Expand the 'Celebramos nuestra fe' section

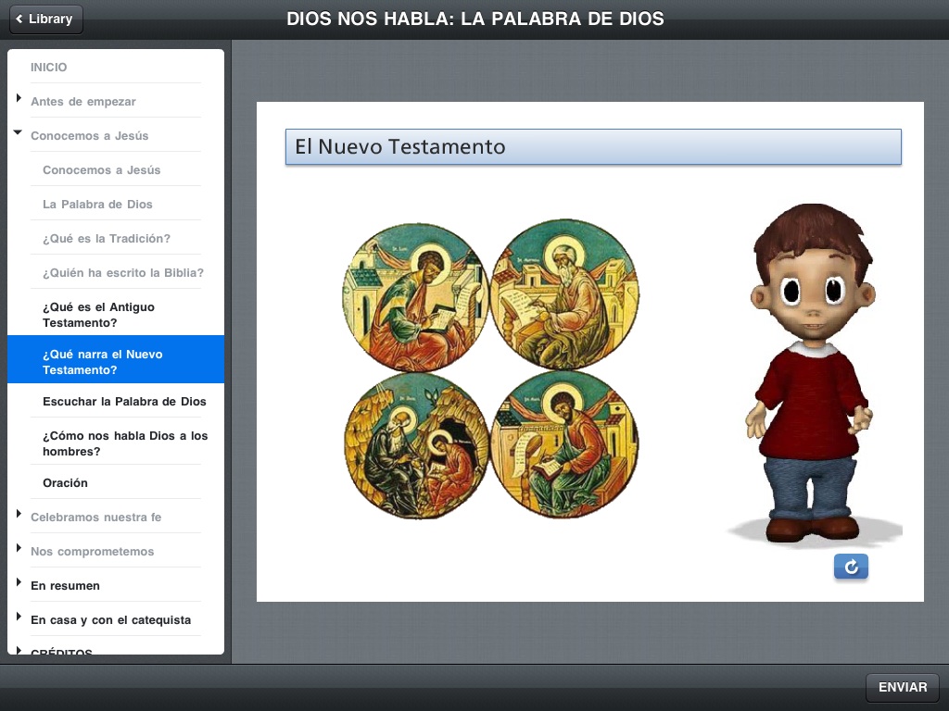tap(19, 514)
